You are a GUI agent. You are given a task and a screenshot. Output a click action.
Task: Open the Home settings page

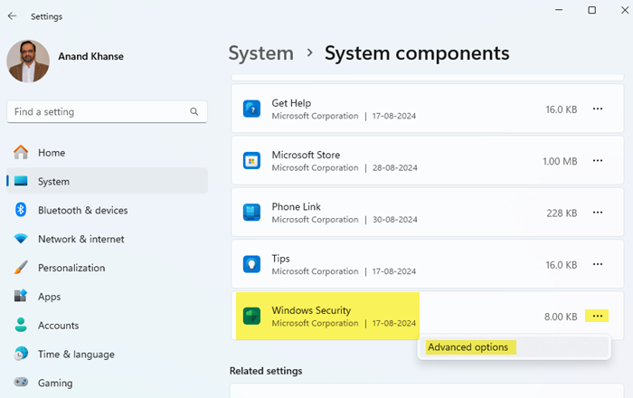point(51,153)
